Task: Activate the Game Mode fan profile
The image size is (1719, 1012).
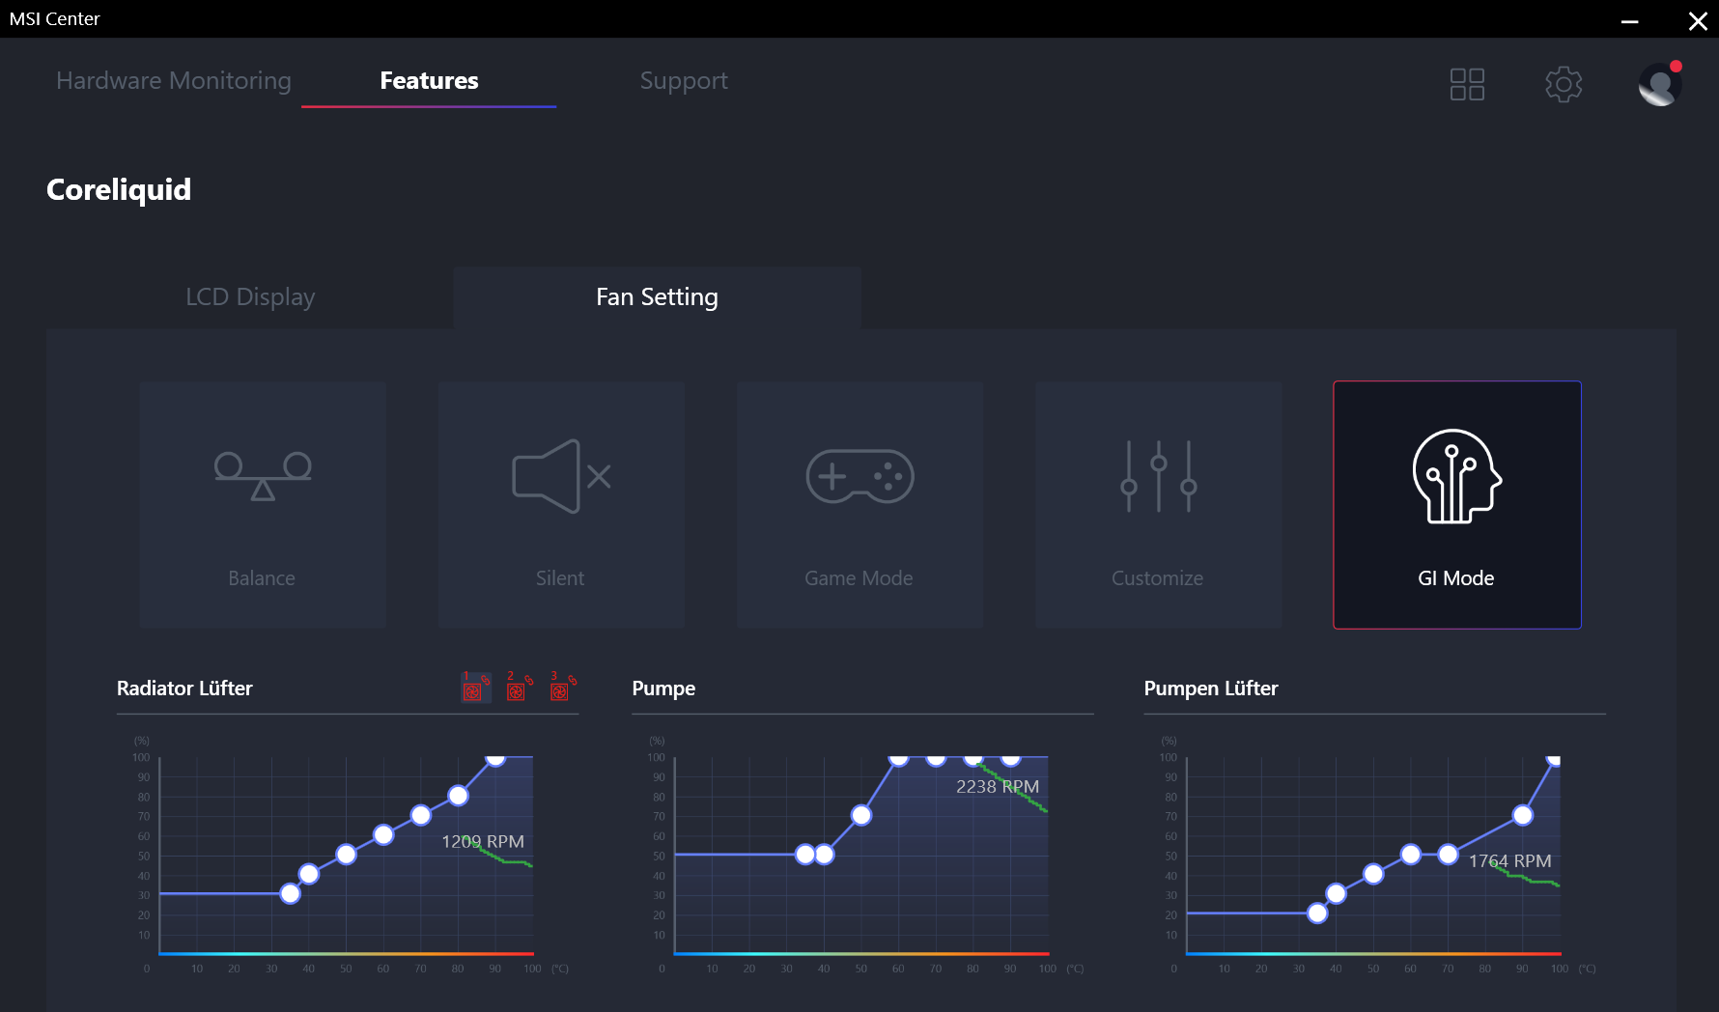Action: click(859, 504)
